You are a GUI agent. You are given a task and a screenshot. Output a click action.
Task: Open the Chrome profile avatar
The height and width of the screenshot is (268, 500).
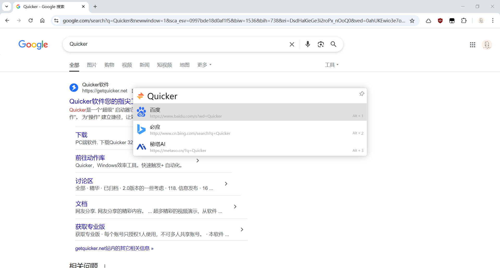coord(481,21)
